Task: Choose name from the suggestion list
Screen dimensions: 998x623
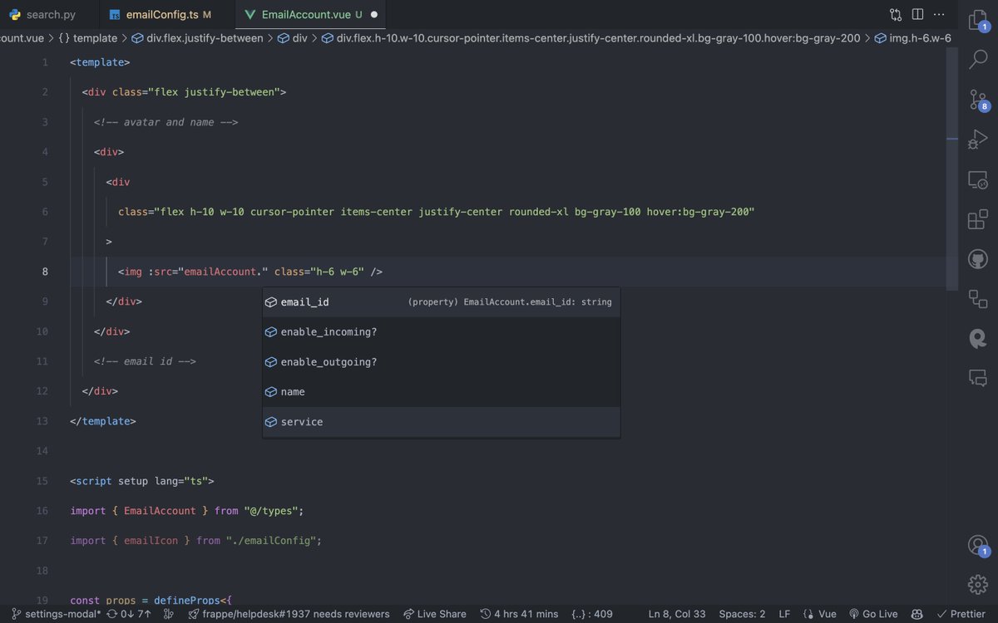Action: coord(442,392)
